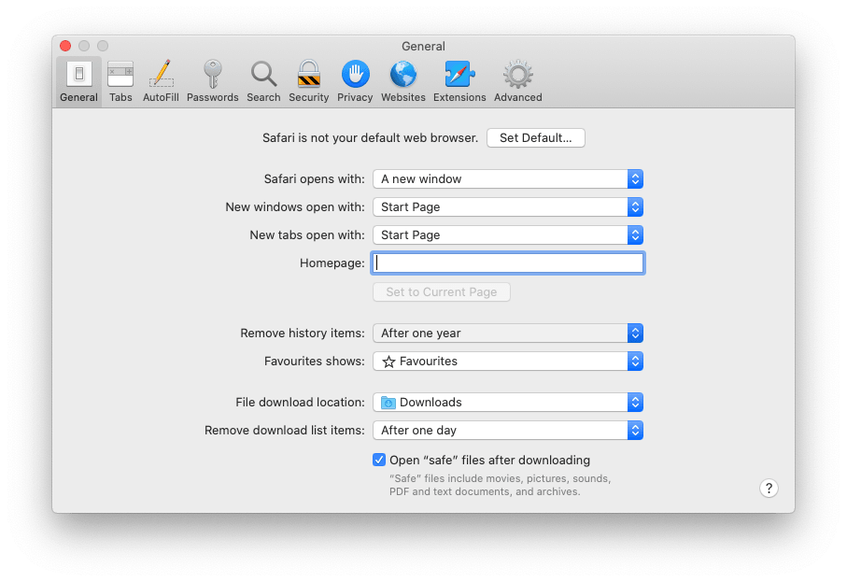Open Advanced gear preferences
This screenshot has width=847, height=582.
tap(518, 81)
